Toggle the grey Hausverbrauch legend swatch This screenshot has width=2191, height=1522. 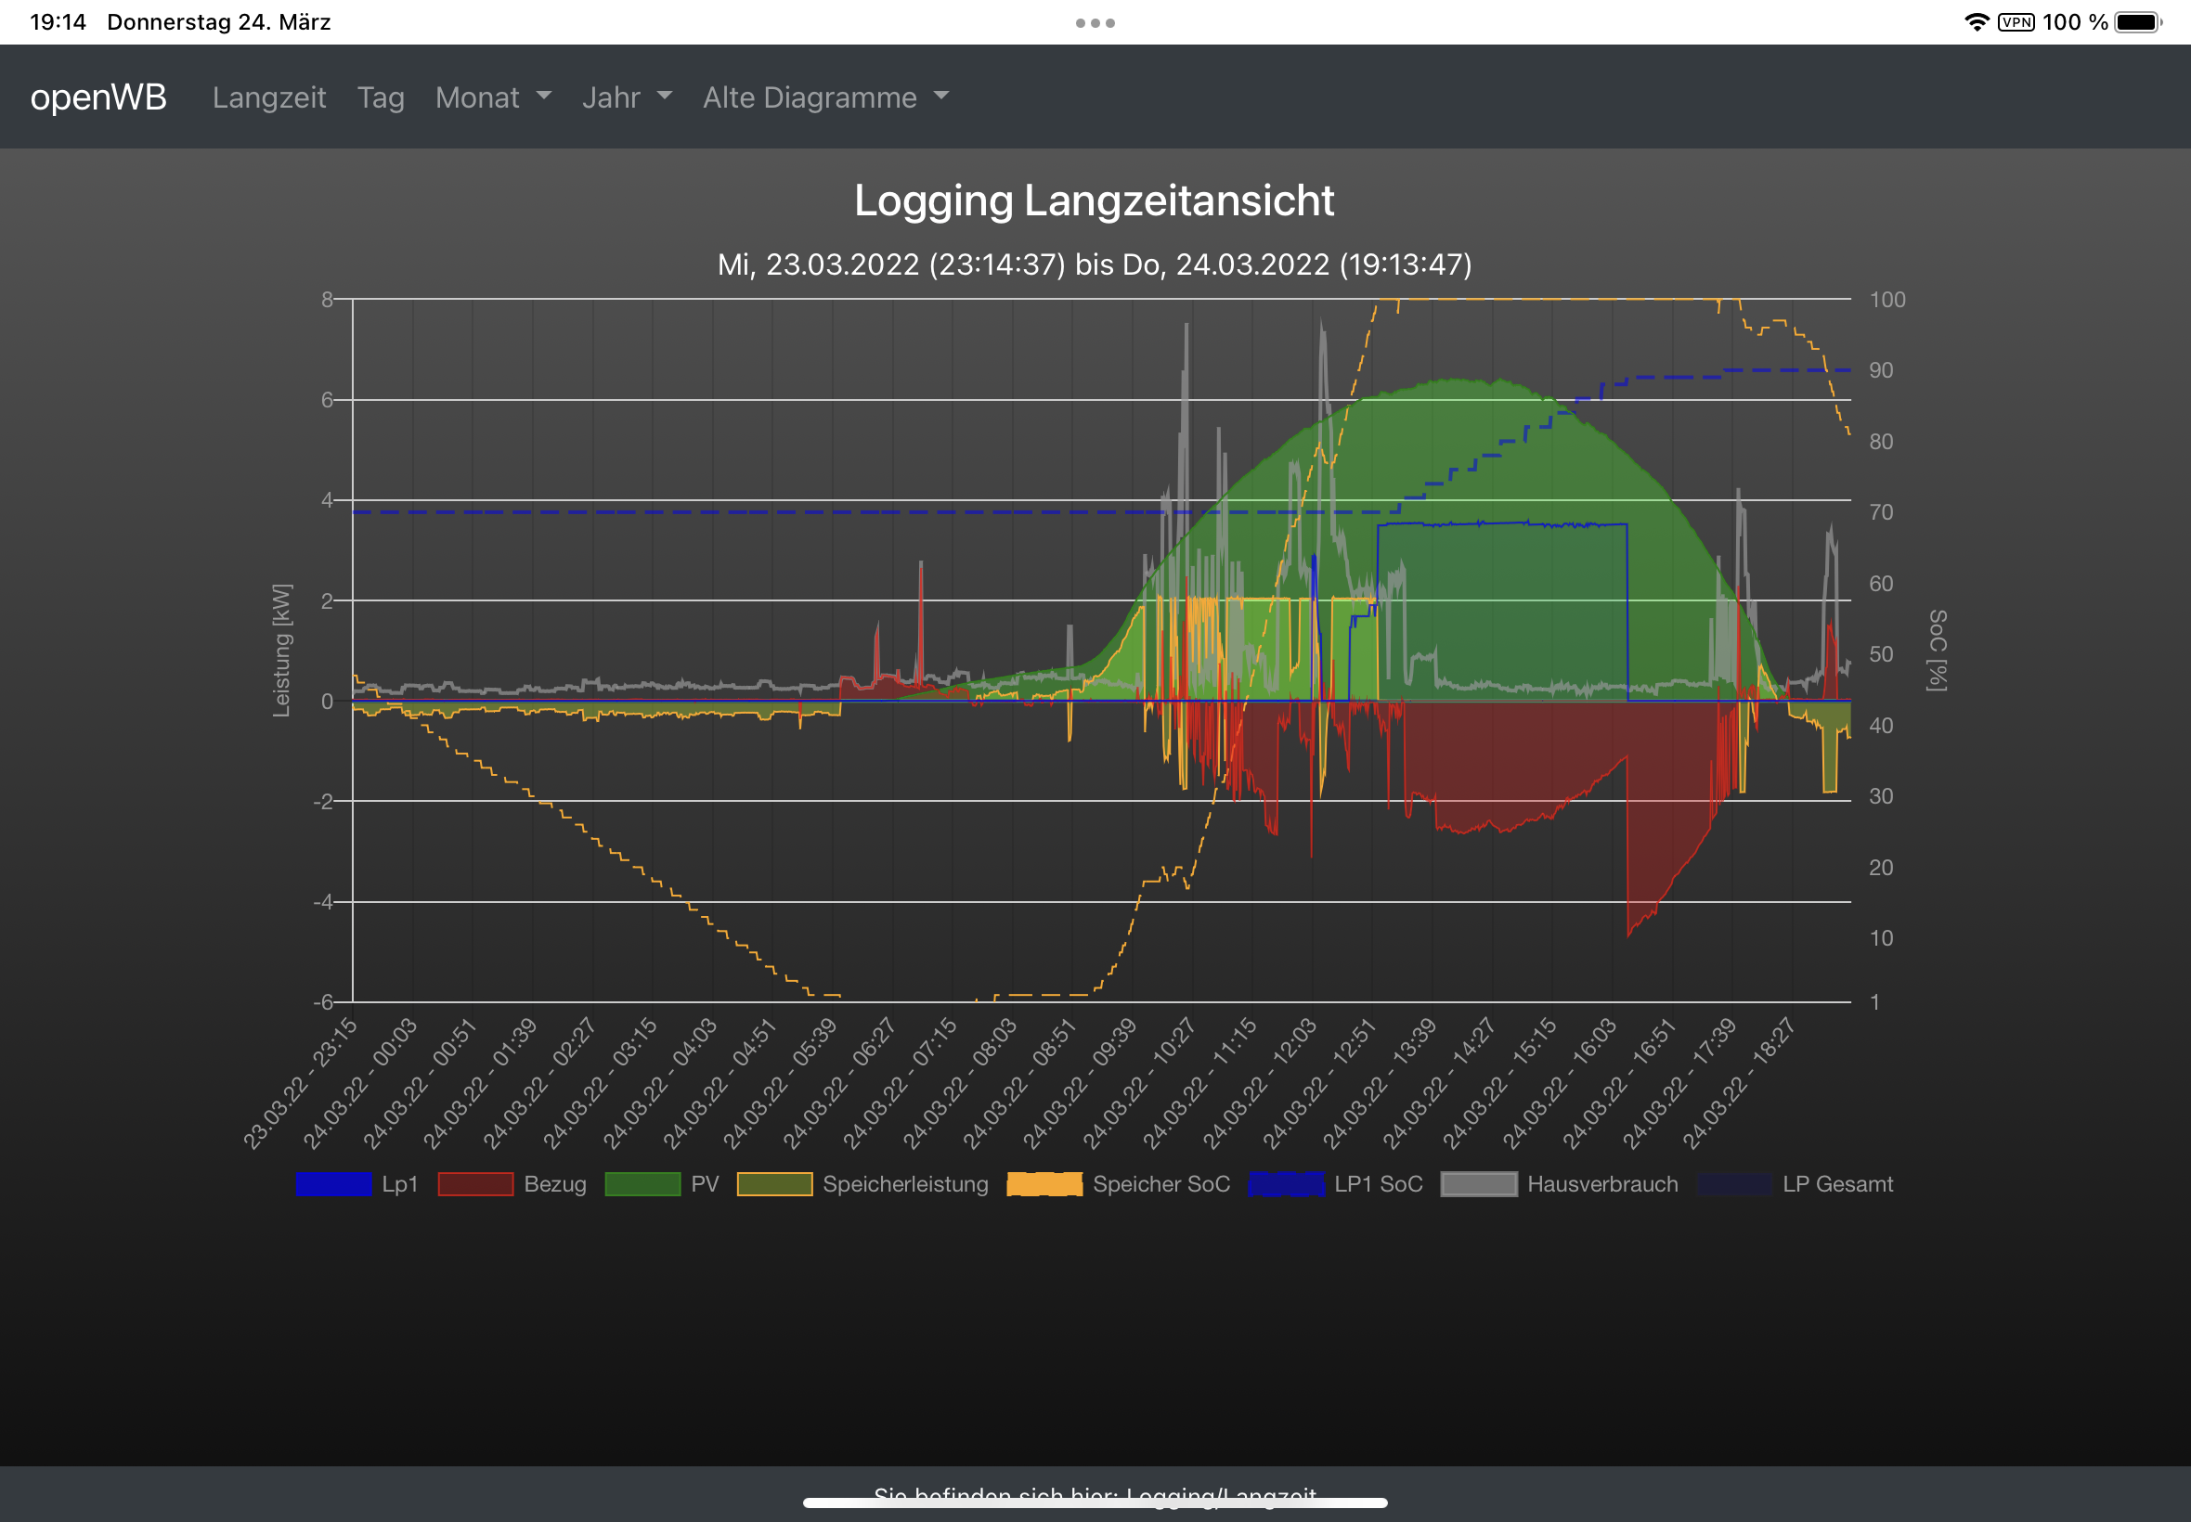(1477, 1183)
